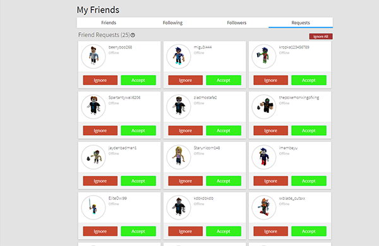This screenshot has width=379, height=246.
Task: Ignore EliteOwl99's friend request
Action: pyautogui.click(x=100, y=231)
